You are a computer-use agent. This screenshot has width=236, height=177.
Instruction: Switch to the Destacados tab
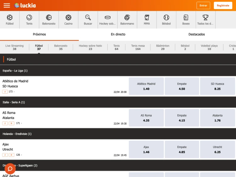tap(197, 34)
